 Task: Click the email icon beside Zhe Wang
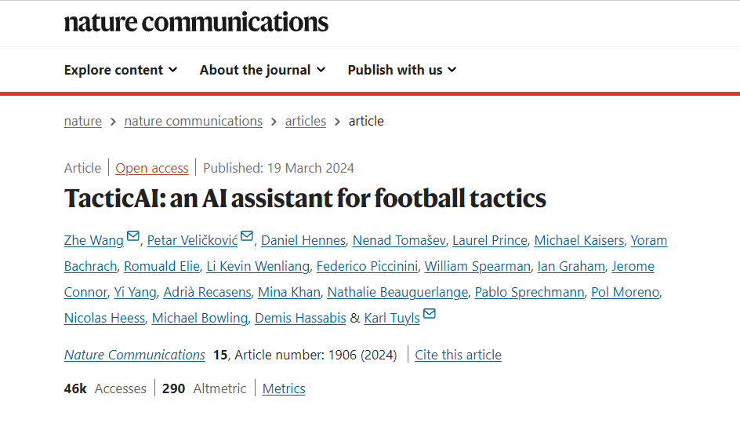click(132, 236)
